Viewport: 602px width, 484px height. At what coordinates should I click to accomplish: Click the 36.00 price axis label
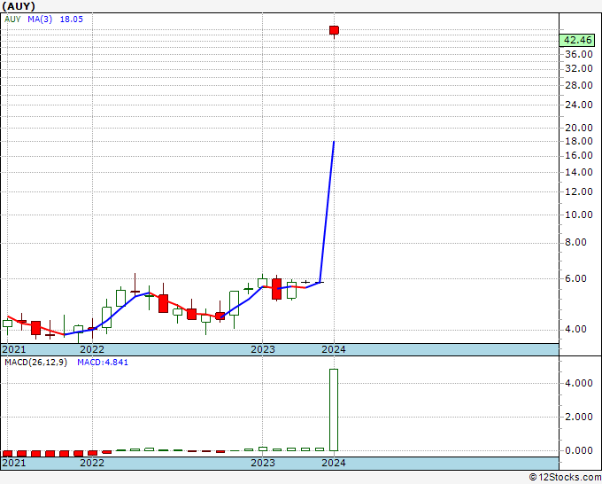pyautogui.click(x=579, y=54)
